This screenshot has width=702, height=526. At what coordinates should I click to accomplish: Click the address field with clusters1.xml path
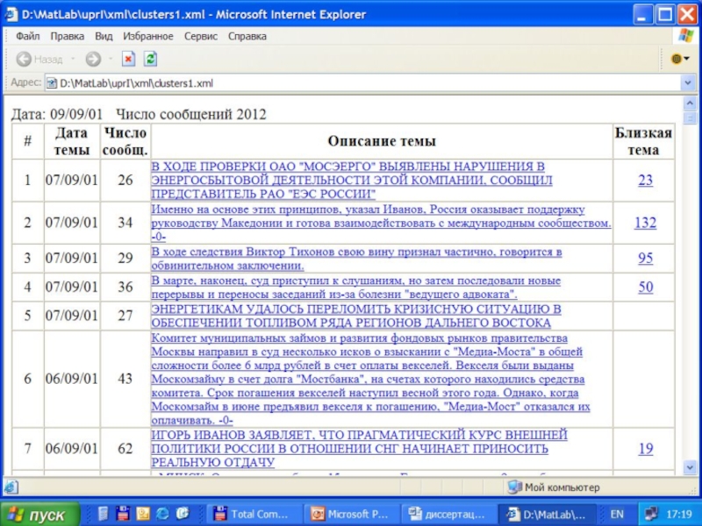click(x=351, y=82)
